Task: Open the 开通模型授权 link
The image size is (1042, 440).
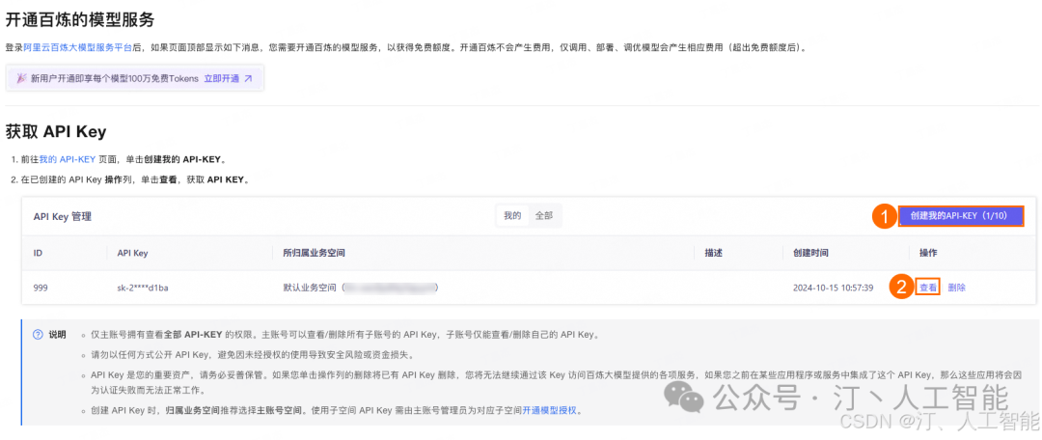Action: tap(550, 411)
